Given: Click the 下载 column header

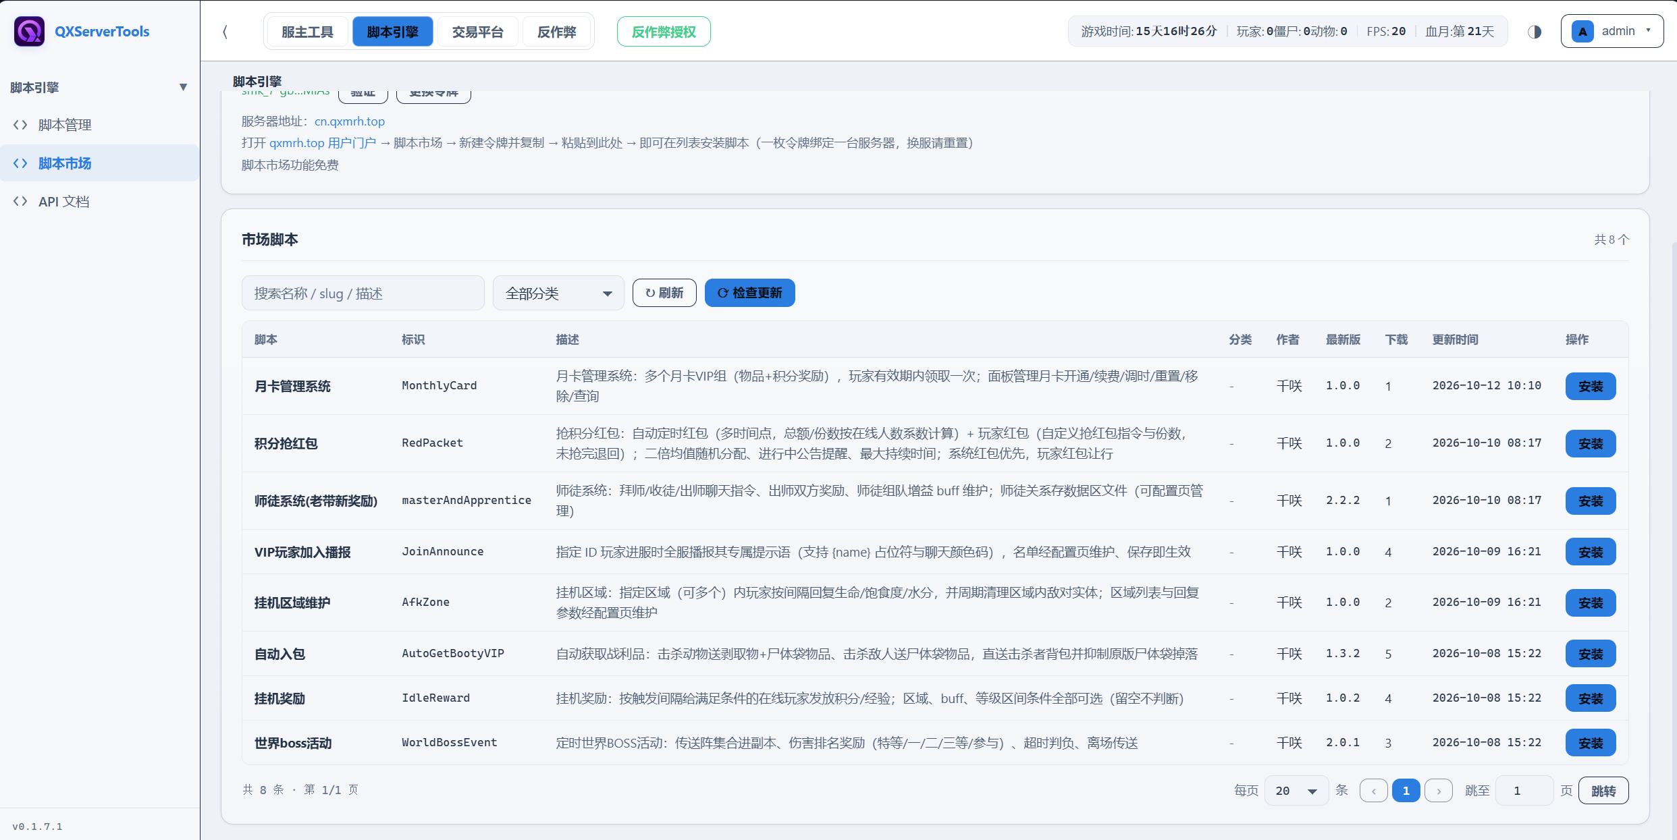Looking at the screenshot, I should click(x=1397, y=339).
